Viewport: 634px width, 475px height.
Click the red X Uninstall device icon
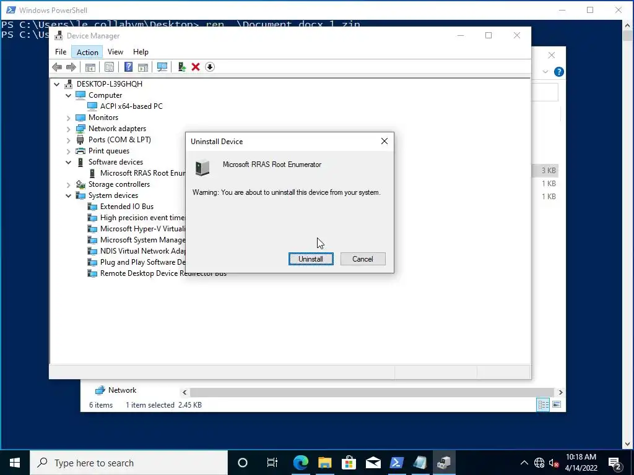(196, 67)
